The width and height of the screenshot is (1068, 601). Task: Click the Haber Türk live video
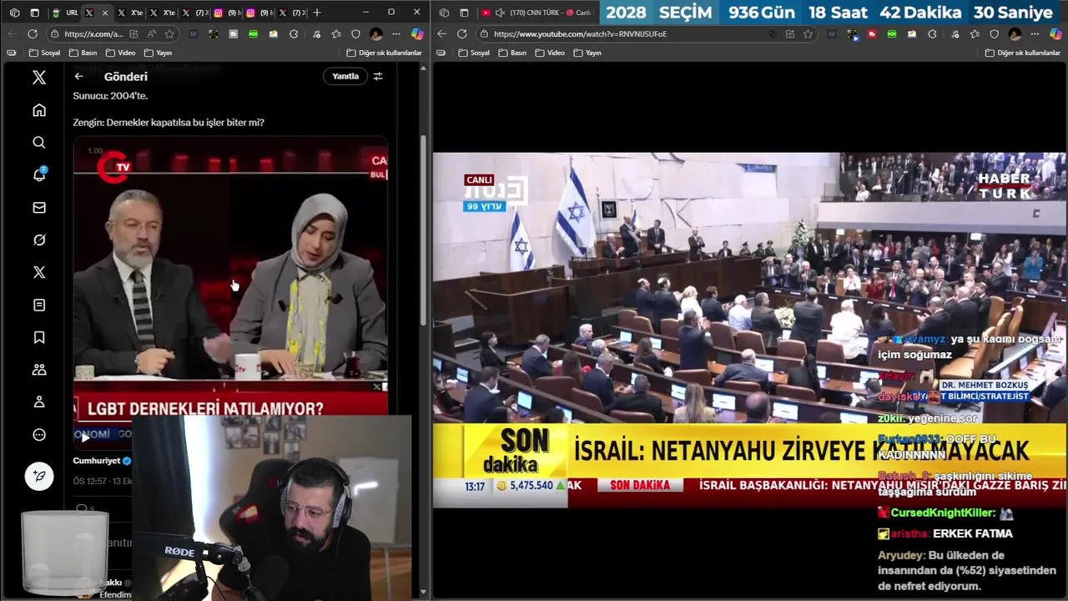point(749,330)
